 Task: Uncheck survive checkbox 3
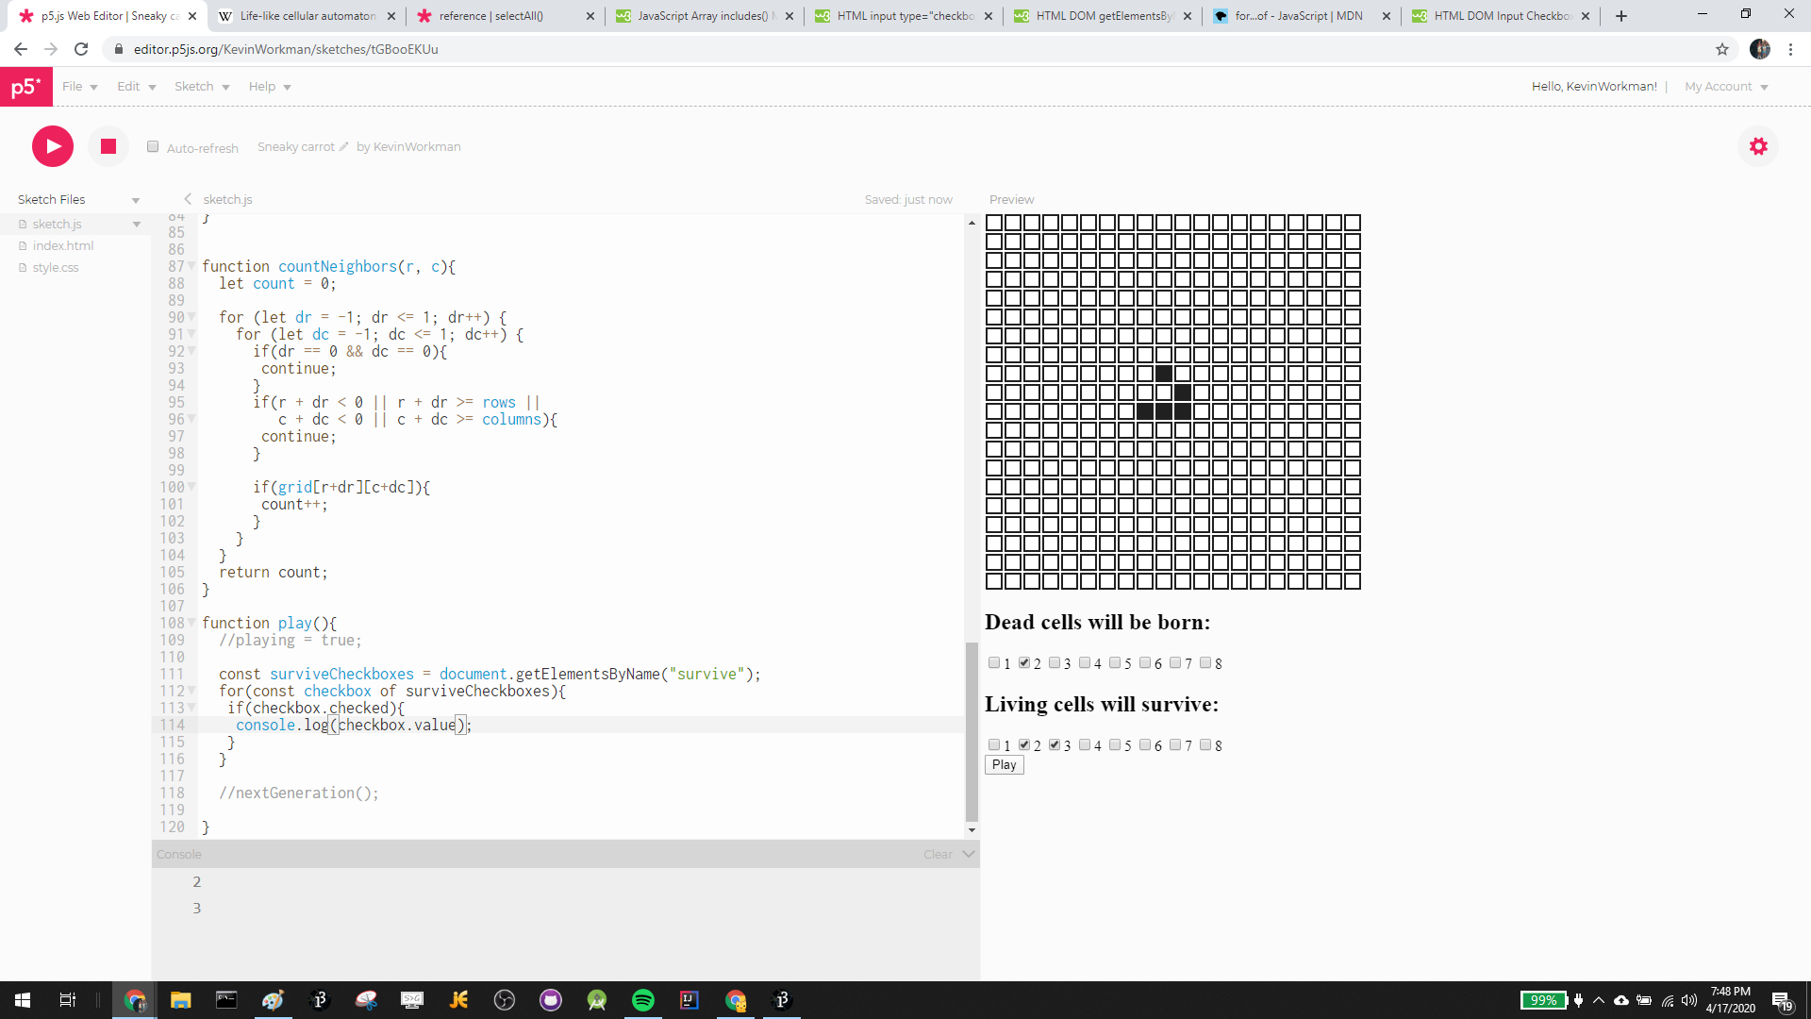(1055, 744)
